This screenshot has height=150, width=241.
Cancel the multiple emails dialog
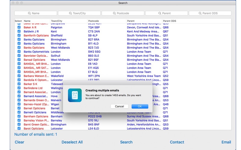[119, 106]
